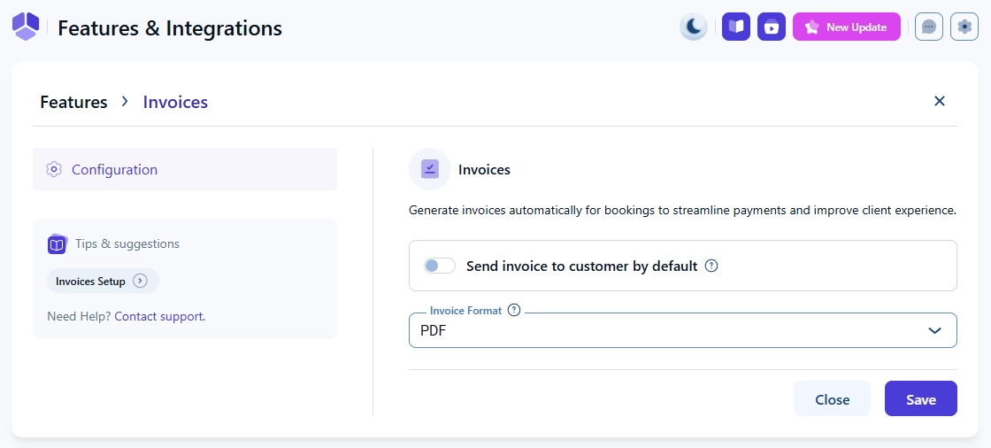The height and width of the screenshot is (448, 991).
Task: Show Invoice Format help tooltip
Action: (515, 310)
